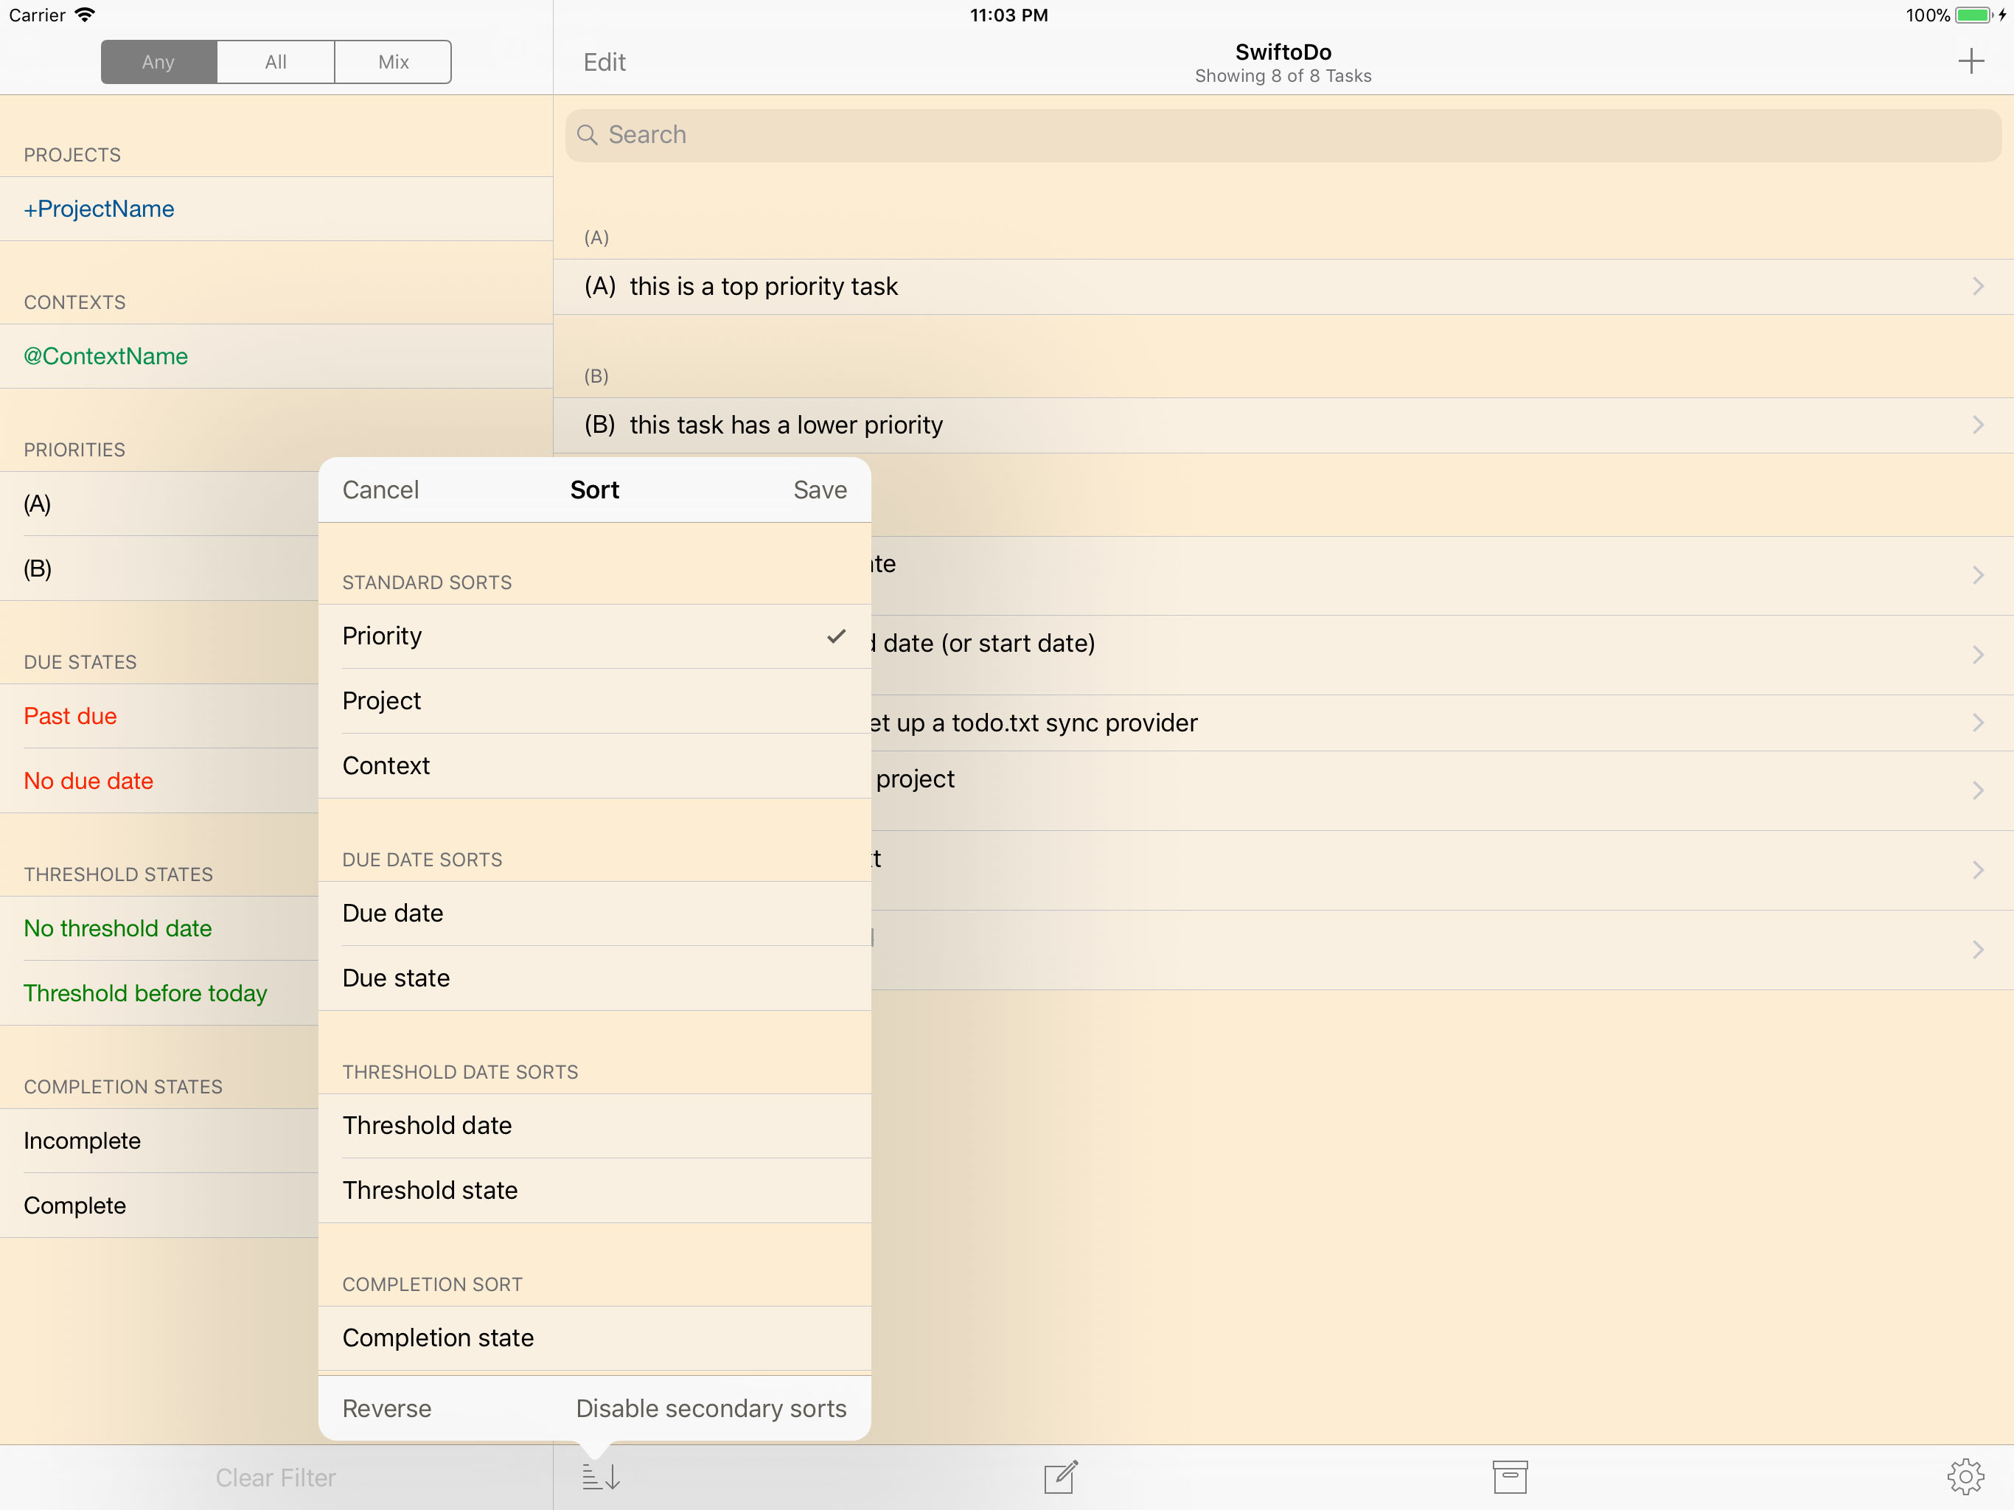Filter by priority (A) in sidebar
The height and width of the screenshot is (1510, 2014).
159,504
